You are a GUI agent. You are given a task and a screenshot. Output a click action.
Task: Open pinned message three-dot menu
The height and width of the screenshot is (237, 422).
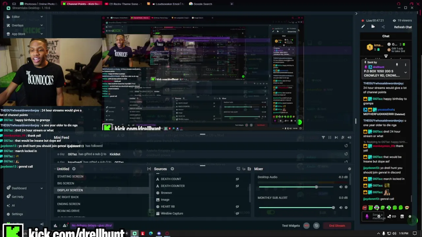click(406, 65)
